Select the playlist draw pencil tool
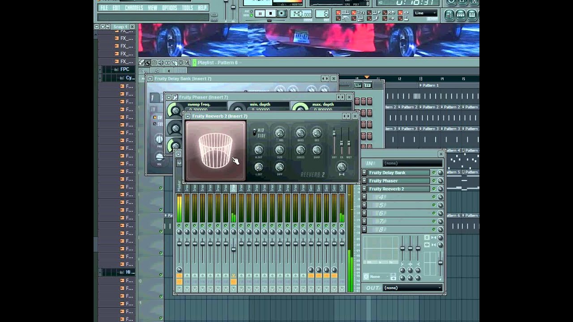Screen dimensions: 573x322 [141, 63]
